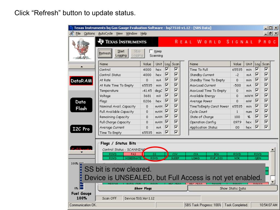Image resolution: width=280 pixels, height=210 pixels.
Task: Open the Window menu
Action: point(132,33)
